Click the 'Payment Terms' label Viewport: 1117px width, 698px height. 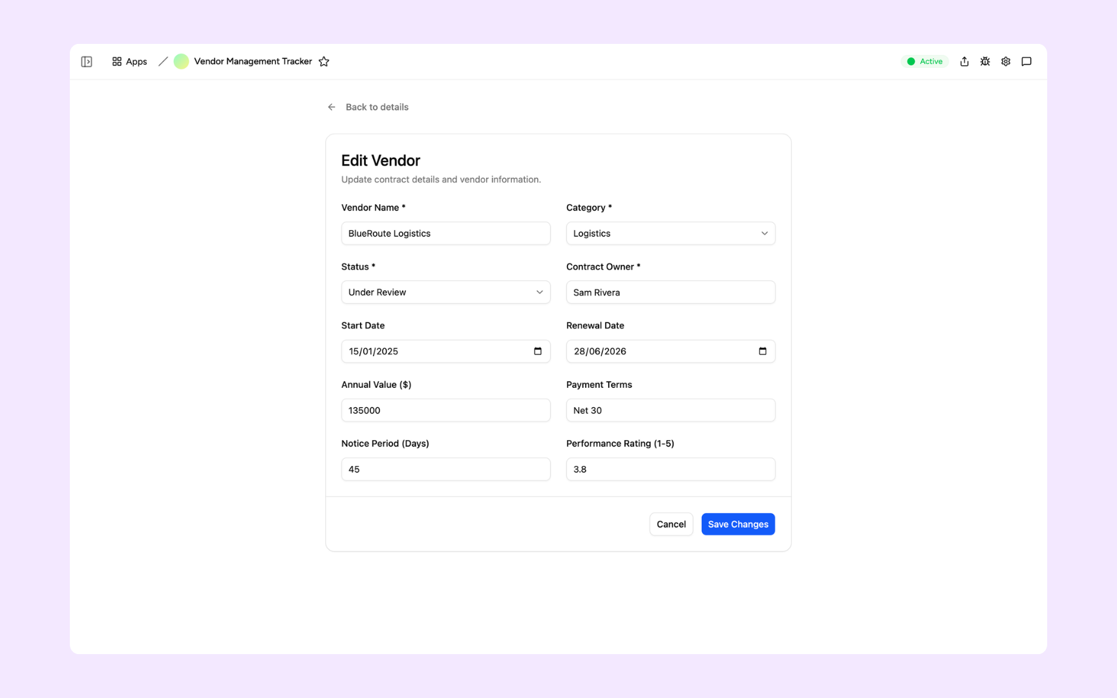tap(599, 385)
